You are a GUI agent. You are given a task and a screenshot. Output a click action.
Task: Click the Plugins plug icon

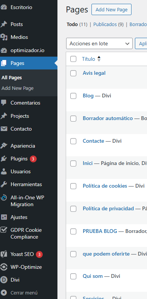tap(4, 159)
